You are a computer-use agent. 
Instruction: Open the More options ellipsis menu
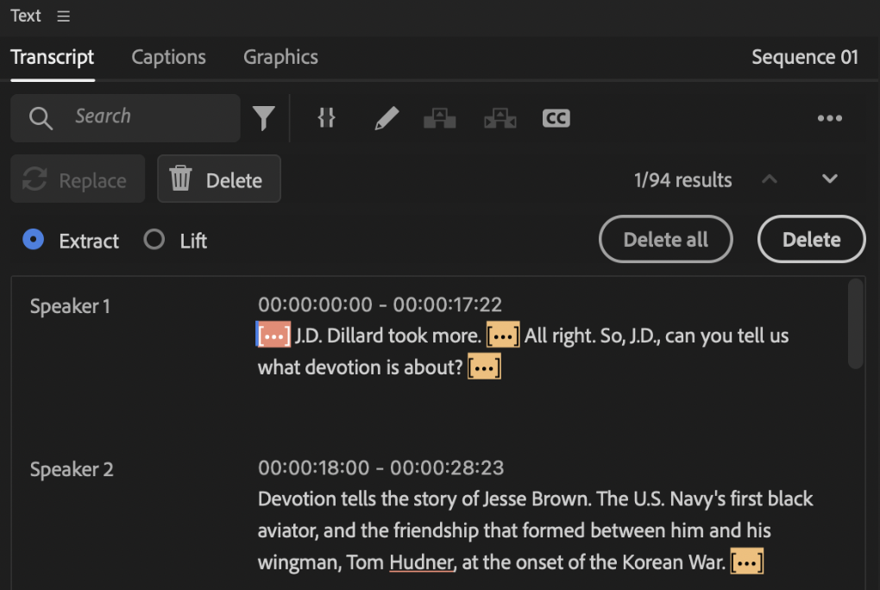pyautogui.click(x=829, y=117)
